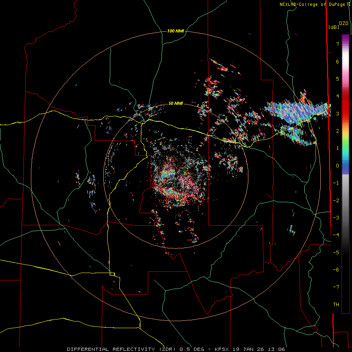Click the 100 NMI range ring label
Image resolution: width=352 pixels, height=352 pixels.
[x=176, y=31]
